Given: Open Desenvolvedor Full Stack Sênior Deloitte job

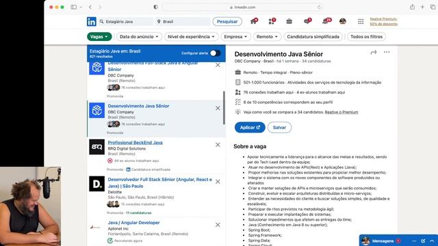Looking at the screenshot, I should tap(159, 182).
